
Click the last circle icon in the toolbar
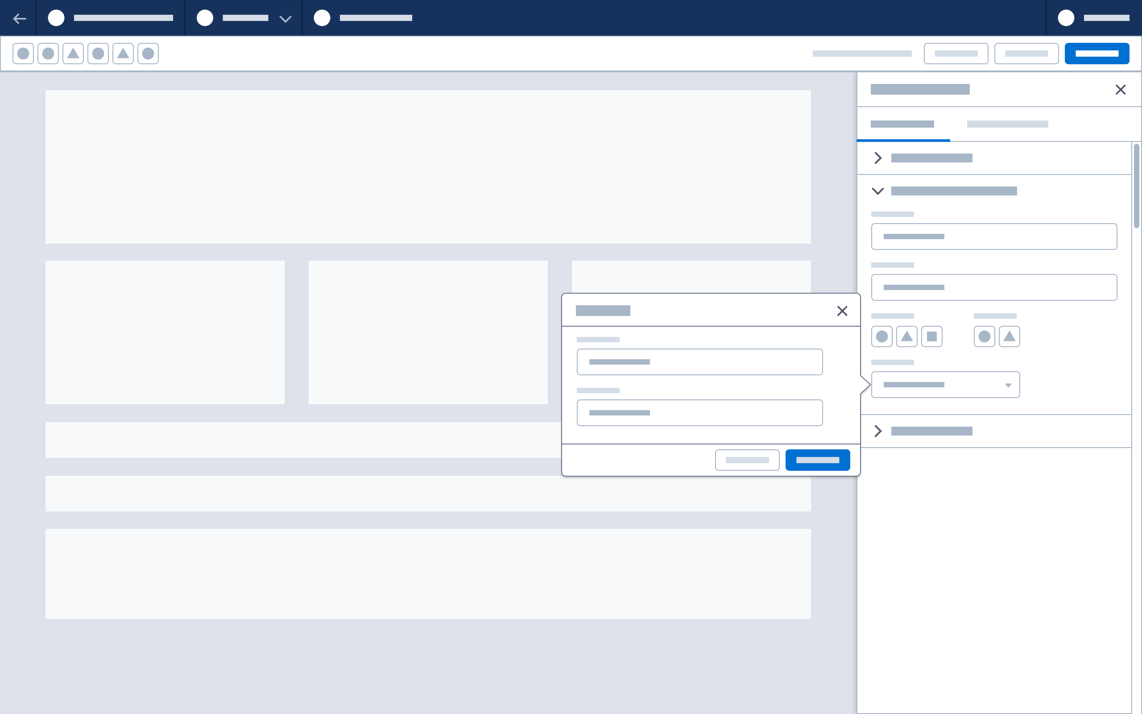pos(148,54)
